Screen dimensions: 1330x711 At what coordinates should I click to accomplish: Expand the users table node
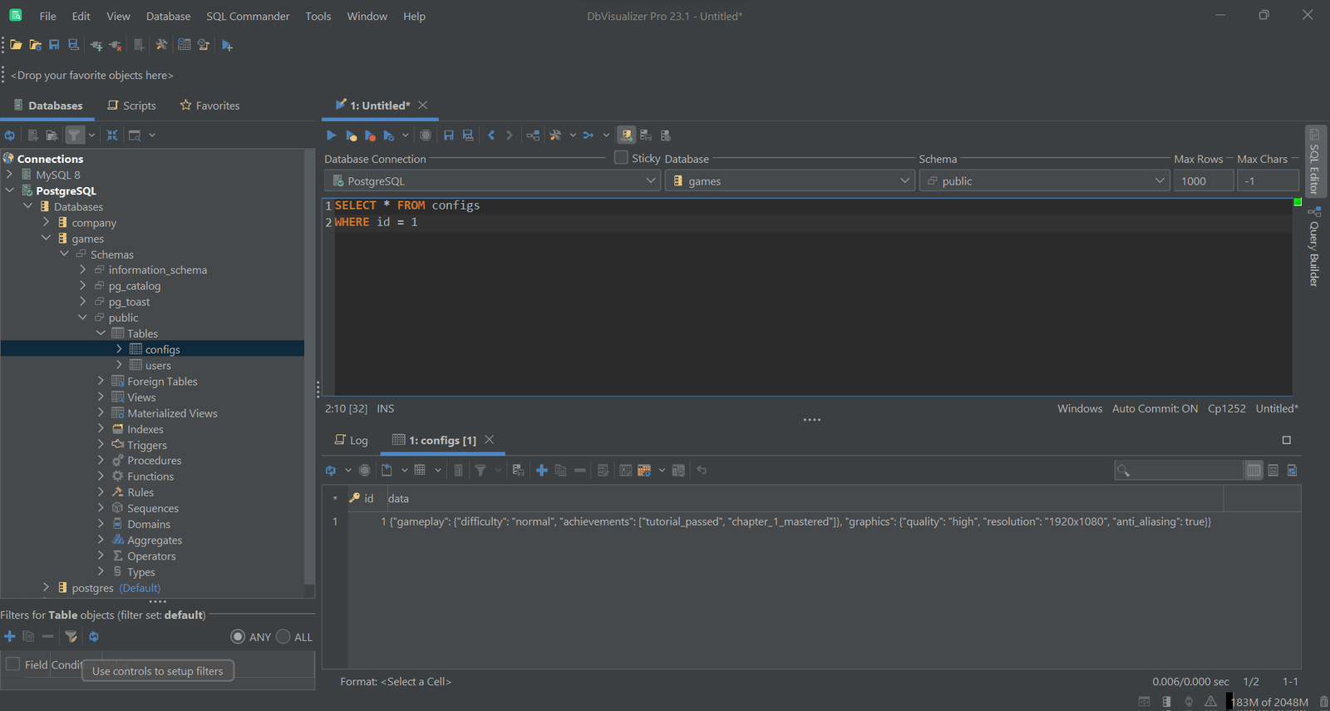coord(119,365)
